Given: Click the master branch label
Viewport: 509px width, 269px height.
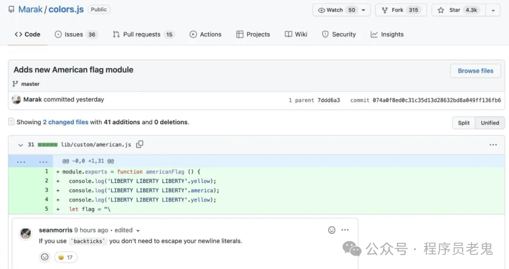Looking at the screenshot, I should click(30, 84).
